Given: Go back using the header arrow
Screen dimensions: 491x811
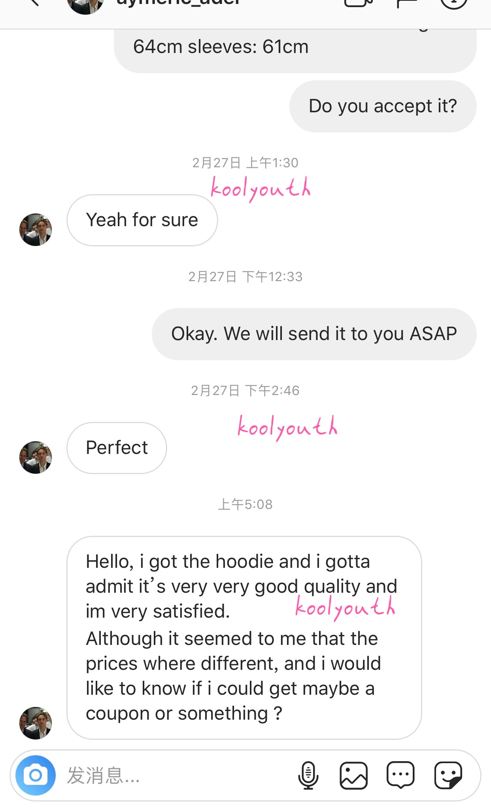Looking at the screenshot, I should (35, 3).
